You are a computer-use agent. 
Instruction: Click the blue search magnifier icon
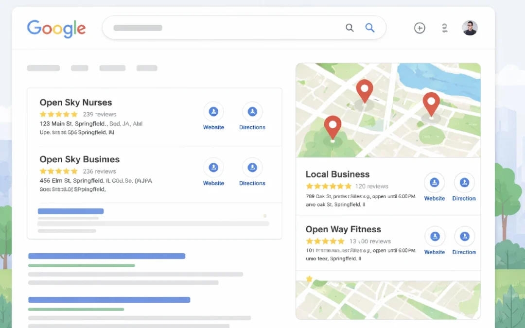pos(370,28)
